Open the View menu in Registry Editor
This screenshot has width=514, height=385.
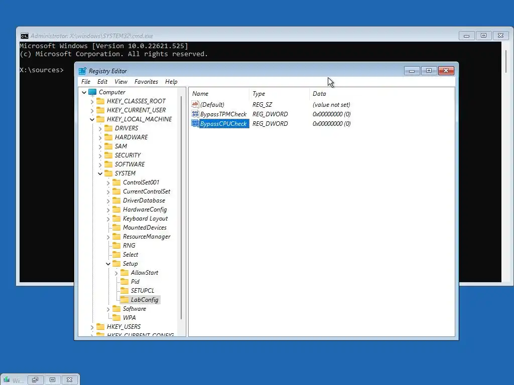tap(121, 82)
